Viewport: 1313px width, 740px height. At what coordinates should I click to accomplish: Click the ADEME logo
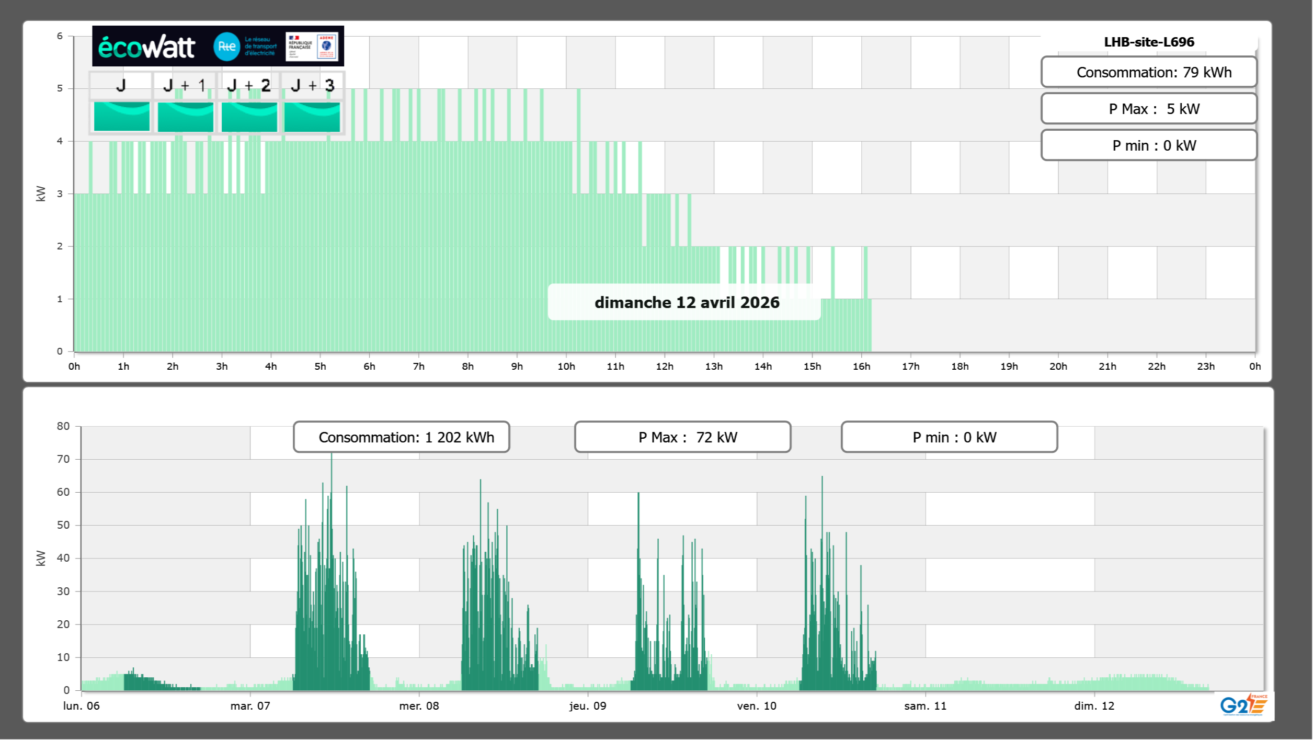pyautogui.click(x=327, y=47)
